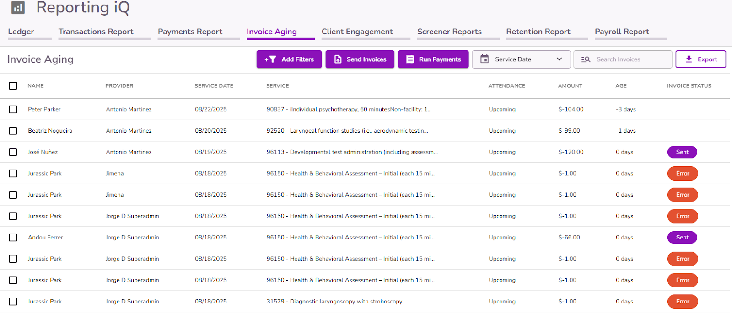Focus the Search Invoices input field
This screenshot has height=314, width=732.
tap(623, 59)
